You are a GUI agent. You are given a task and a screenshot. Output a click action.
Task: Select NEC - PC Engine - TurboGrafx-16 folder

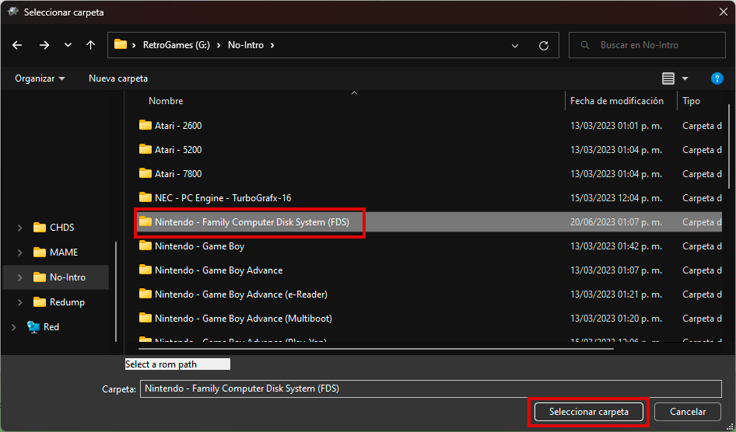point(223,198)
